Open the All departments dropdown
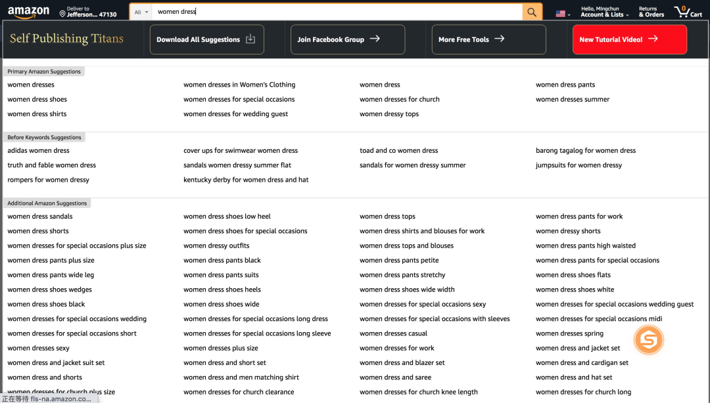 click(x=141, y=12)
